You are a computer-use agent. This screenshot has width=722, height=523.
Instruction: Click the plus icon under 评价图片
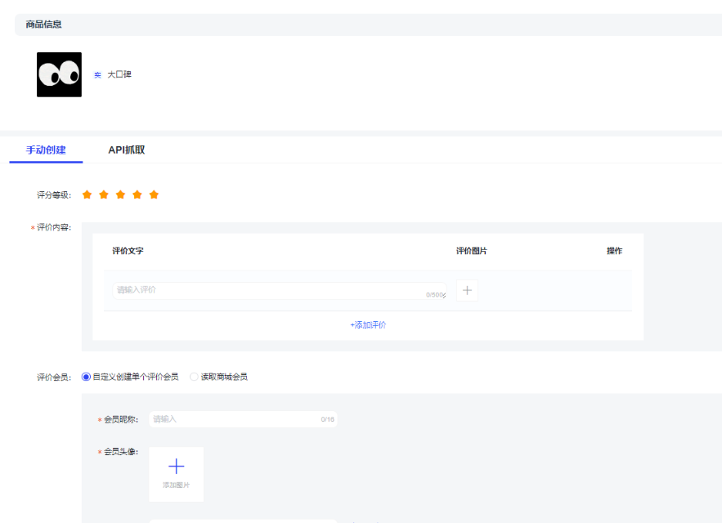(467, 290)
